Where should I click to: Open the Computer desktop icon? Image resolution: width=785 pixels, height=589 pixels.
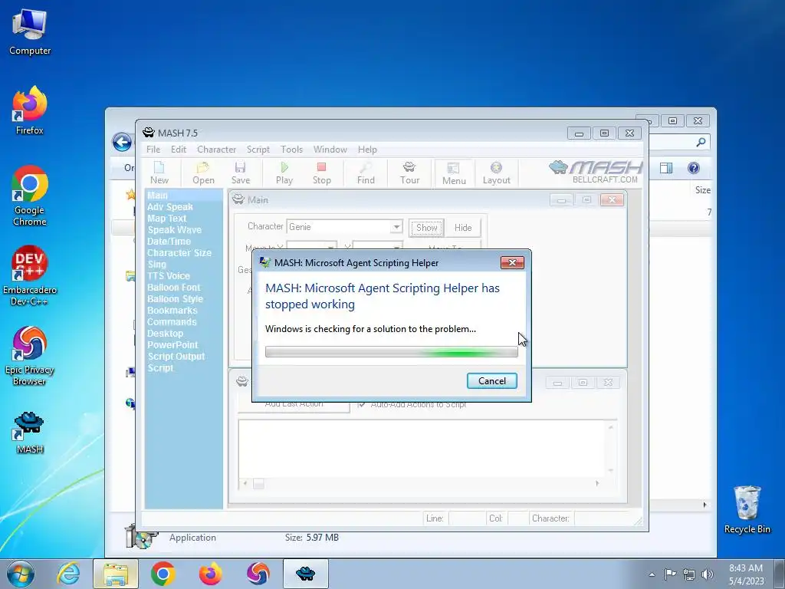(30, 32)
